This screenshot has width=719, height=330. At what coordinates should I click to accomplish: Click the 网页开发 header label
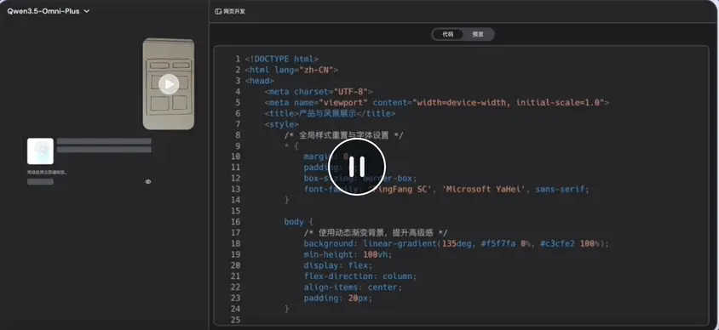234,11
